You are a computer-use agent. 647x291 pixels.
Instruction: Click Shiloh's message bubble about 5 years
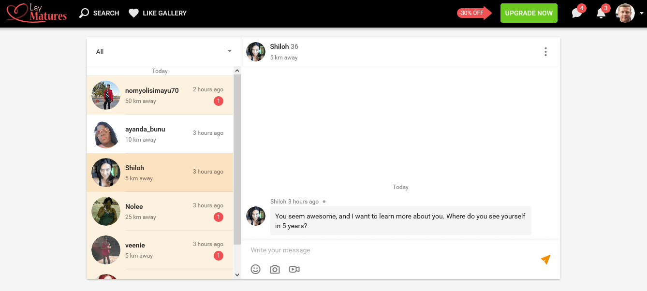(400, 221)
